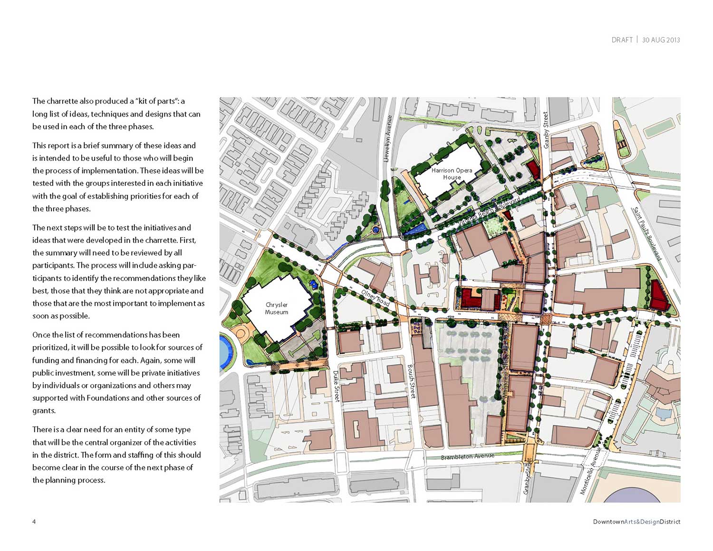Click the DRAFT header text

(x=622, y=40)
